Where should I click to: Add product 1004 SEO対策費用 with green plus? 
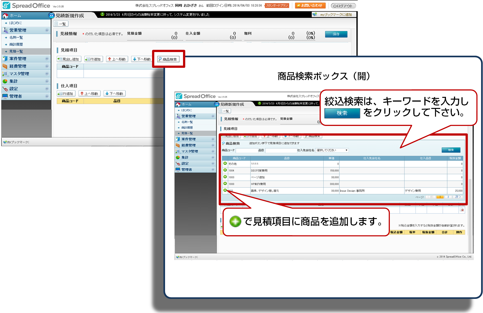coord(225,170)
